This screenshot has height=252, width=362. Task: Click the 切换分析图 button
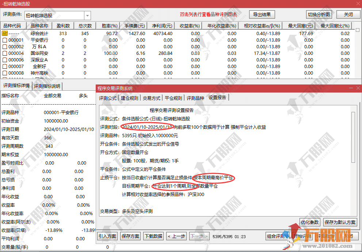tap(319, 15)
